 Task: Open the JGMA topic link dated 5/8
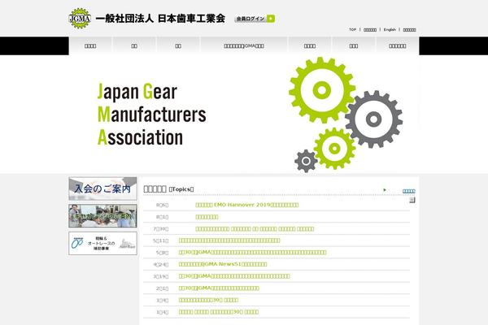(x=252, y=252)
